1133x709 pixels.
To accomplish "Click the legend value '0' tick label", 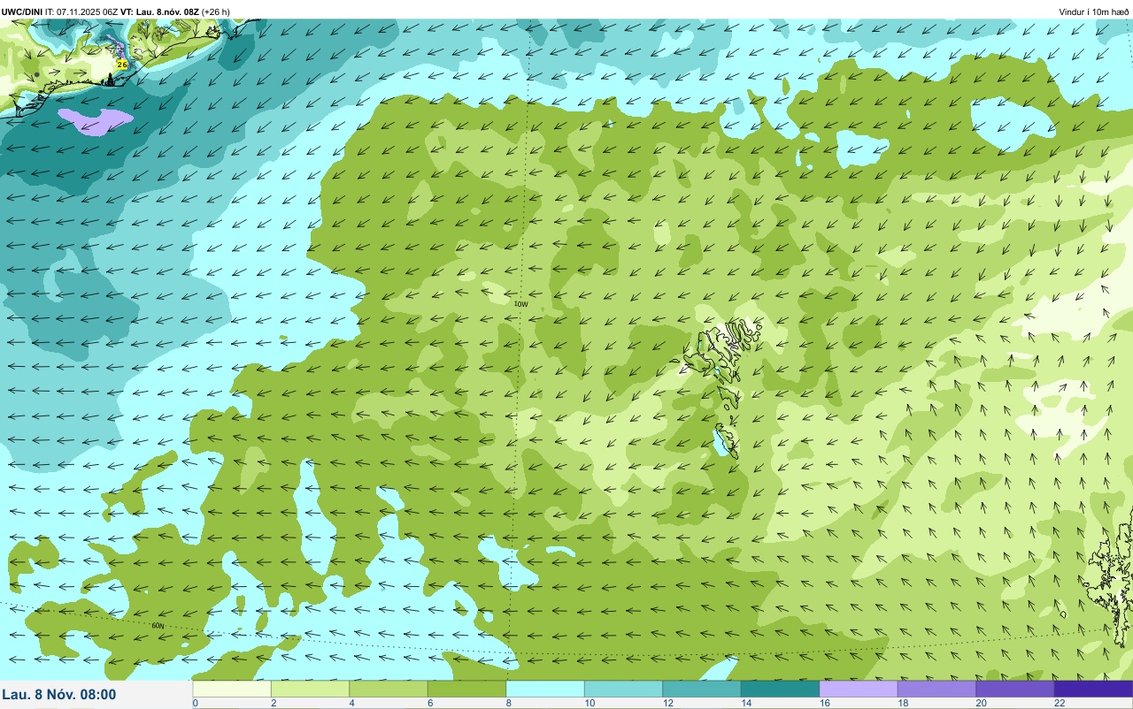I will 196,703.
